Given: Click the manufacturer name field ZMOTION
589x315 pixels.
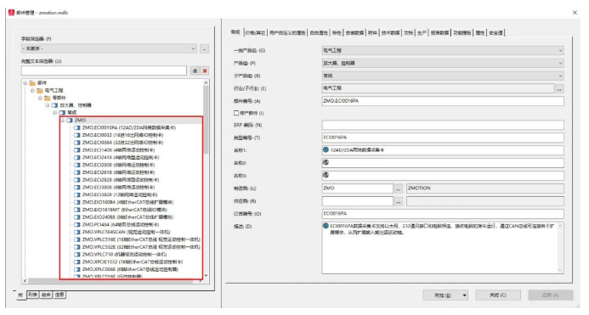Looking at the screenshot, I should 485,188.
